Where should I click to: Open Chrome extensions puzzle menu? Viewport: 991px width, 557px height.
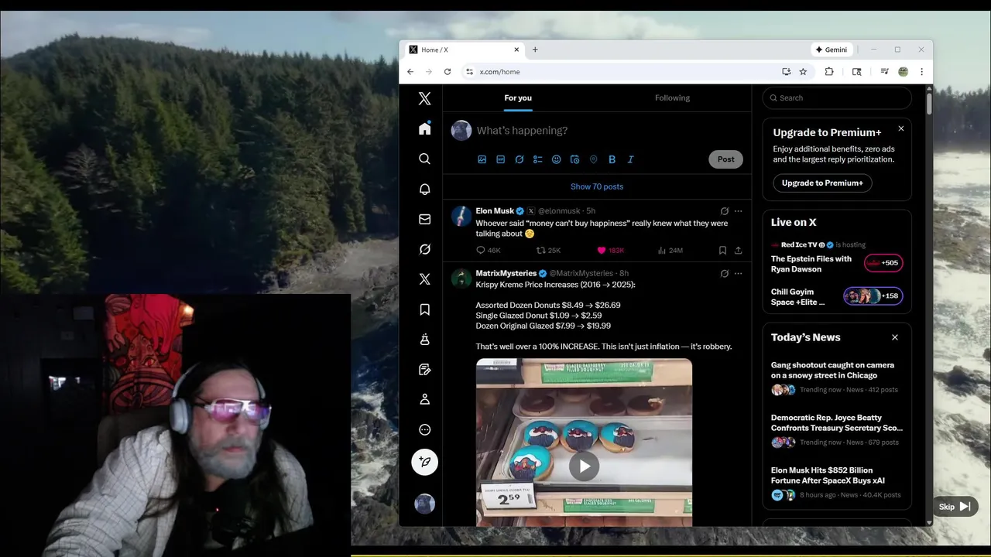[829, 71]
